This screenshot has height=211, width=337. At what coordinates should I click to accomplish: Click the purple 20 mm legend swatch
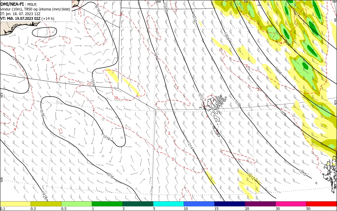click(260, 204)
